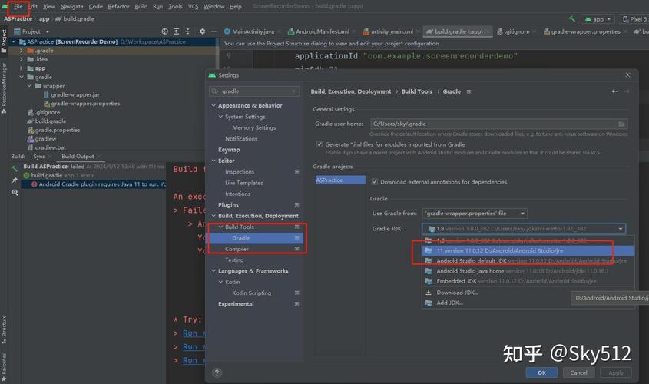Select Download JDK... from the list
This screenshot has height=384, width=649.
click(457, 293)
